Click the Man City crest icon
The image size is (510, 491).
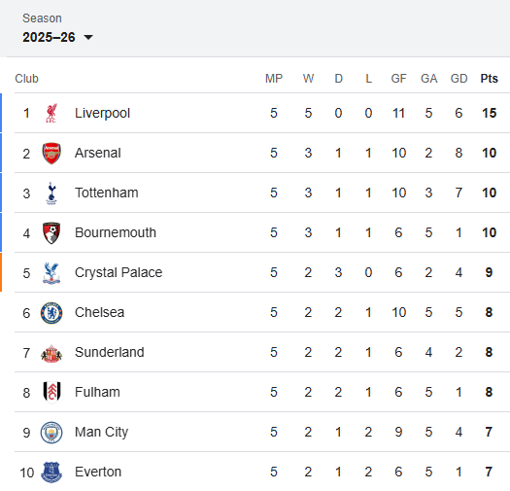pyautogui.click(x=51, y=433)
